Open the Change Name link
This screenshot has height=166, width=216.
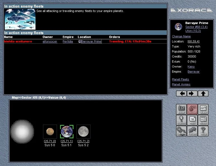[x=181, y=36]
